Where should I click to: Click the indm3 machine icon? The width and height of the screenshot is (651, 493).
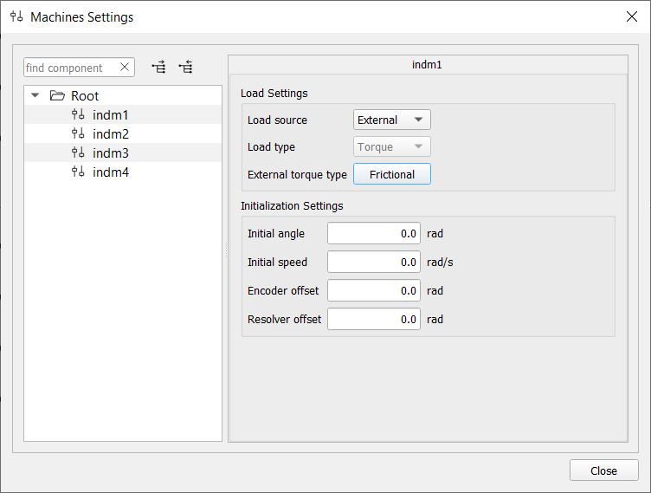[x=78, y=153]
